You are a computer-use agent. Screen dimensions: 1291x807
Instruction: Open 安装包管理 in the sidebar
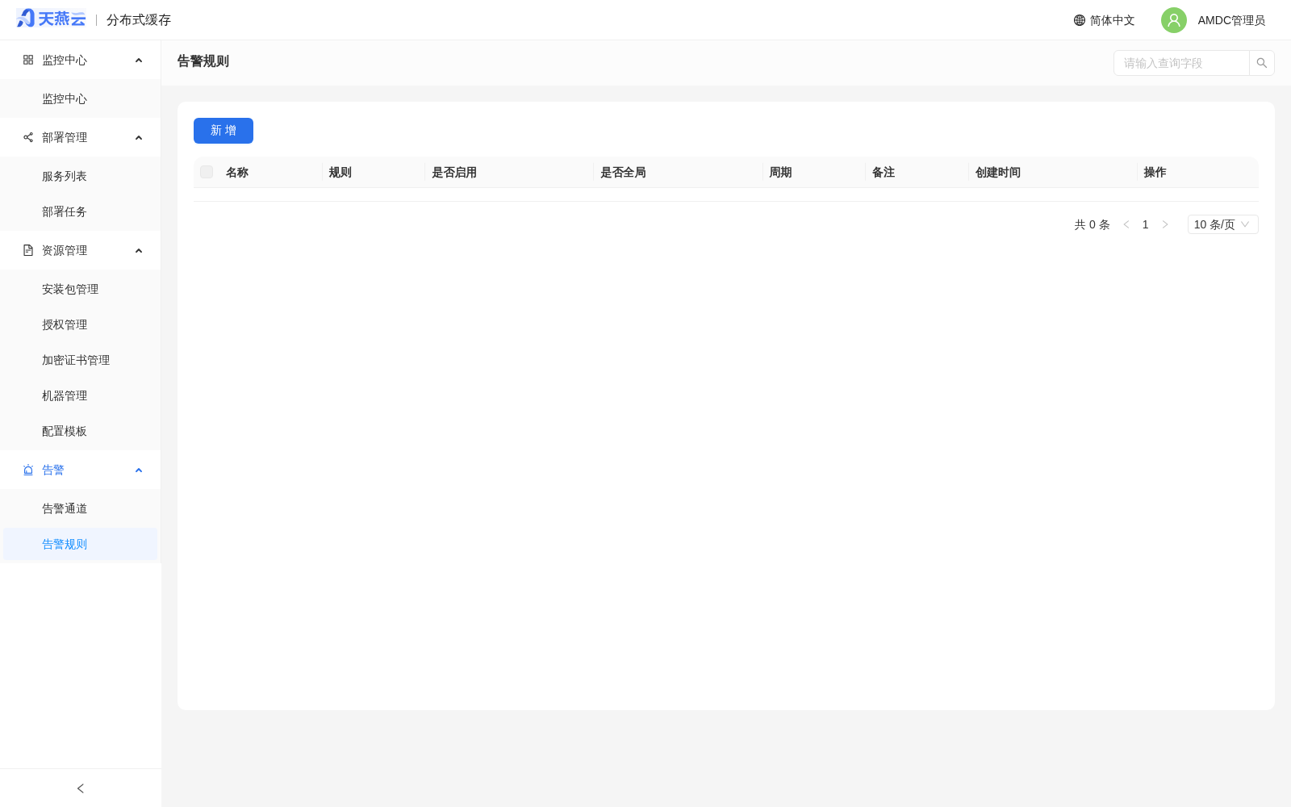pyautogui.click(x=81, y=289)
